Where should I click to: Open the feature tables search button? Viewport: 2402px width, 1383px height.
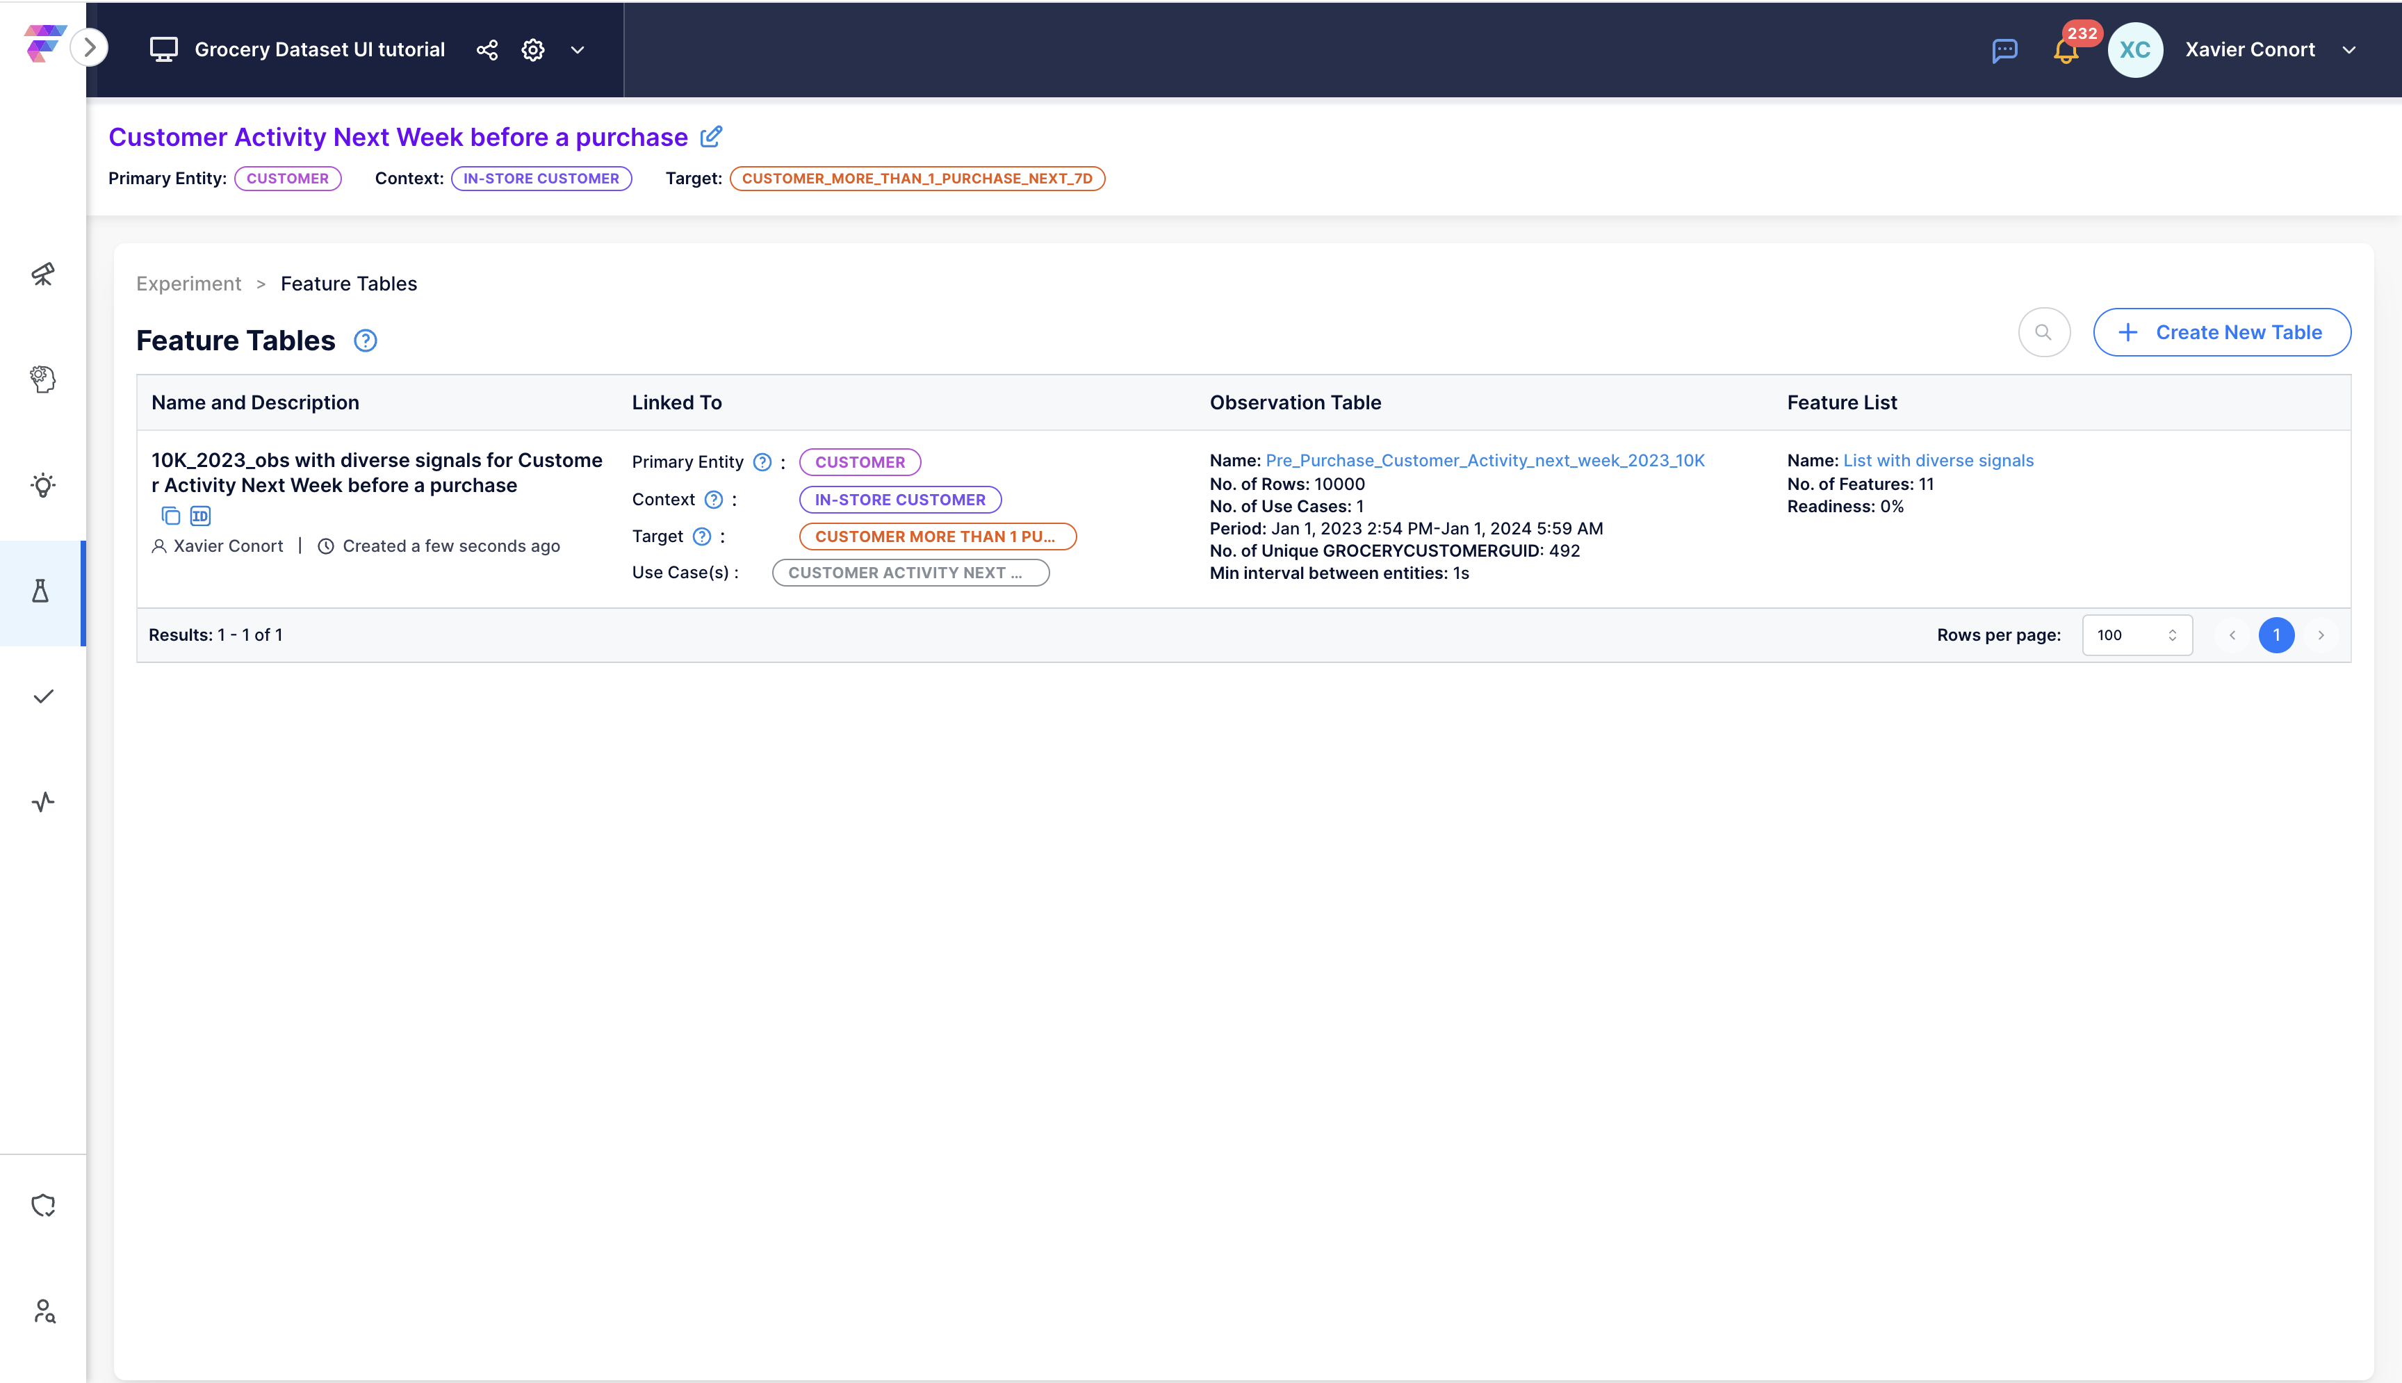[x=2044, y=332]
